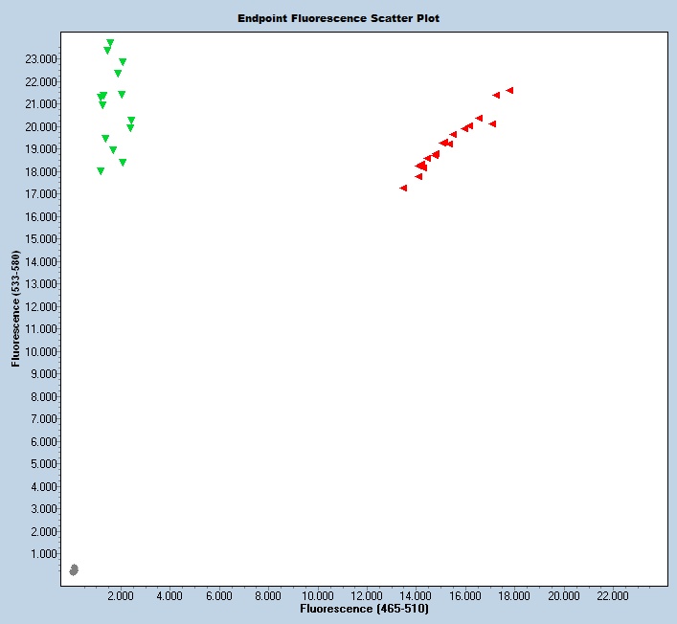Click the 22.000 tick on the x-axis
Image resolution: width=677 pixels, height=624 pixels.
pos(612,595)
